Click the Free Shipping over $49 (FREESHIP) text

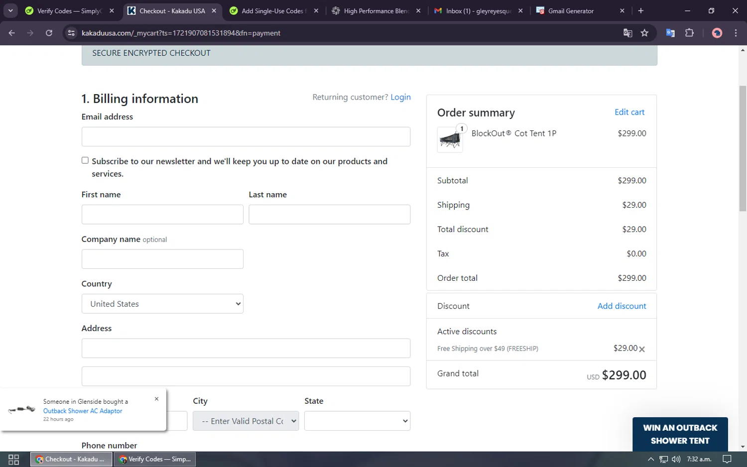point(488,349)
